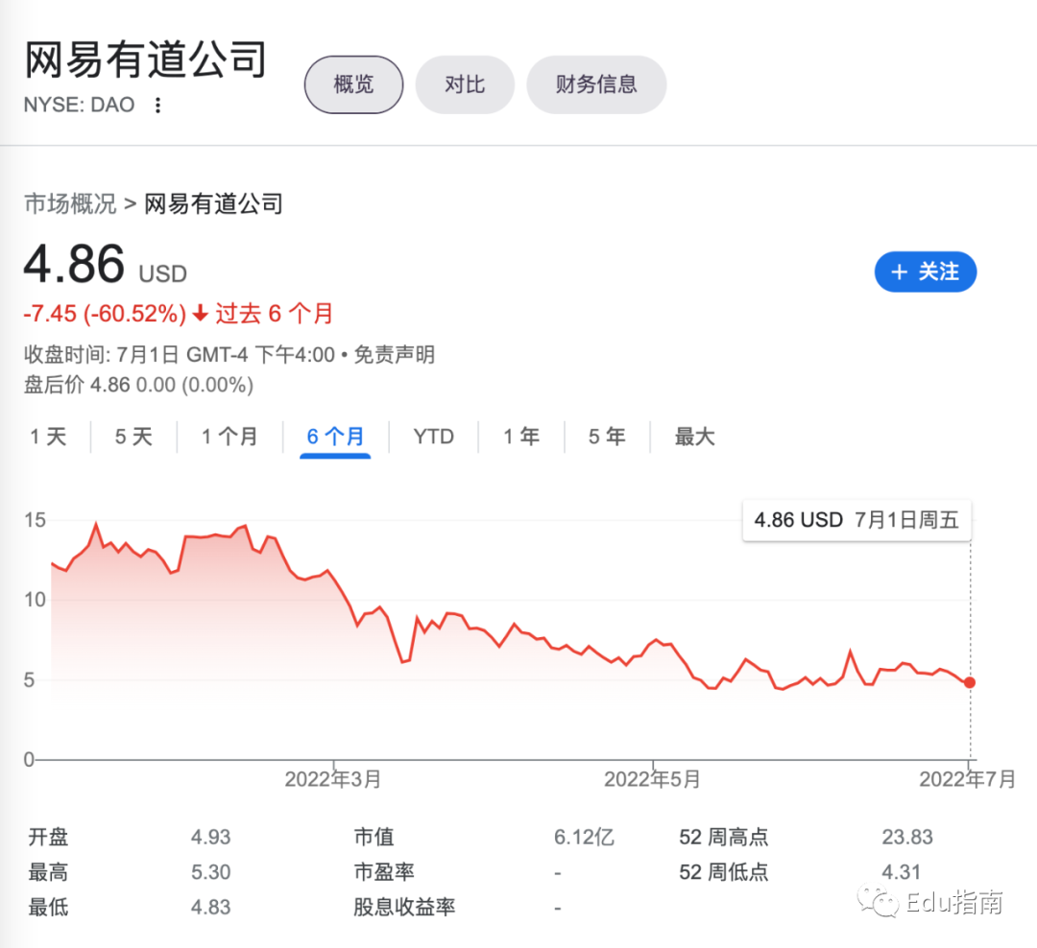Click the 市值 value 6.12亿
Screen dimensions: 1037x948
[585, 837]
